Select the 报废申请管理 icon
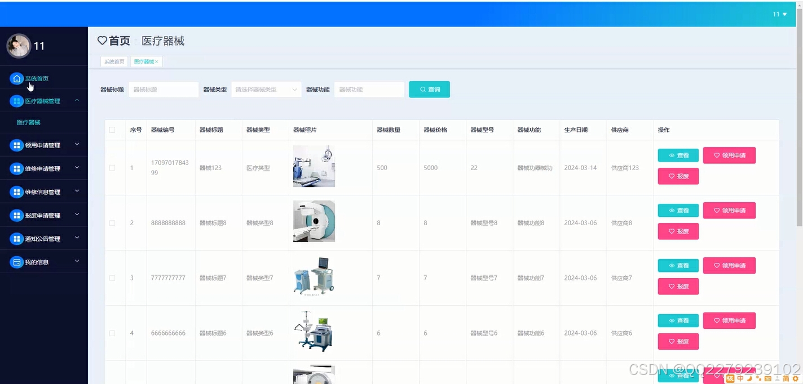Screen dimensions: 803x384 click(17, 215)
